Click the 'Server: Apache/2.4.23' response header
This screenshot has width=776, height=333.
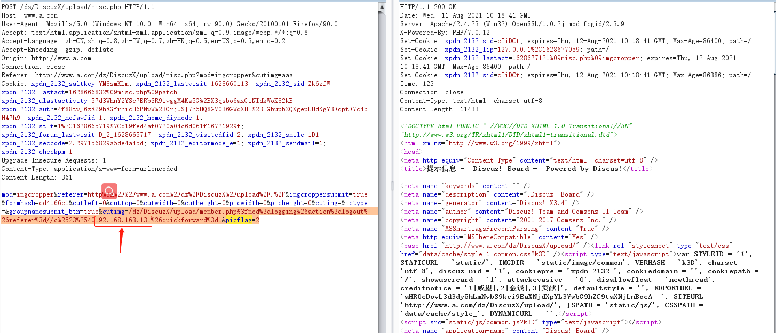click(512, 24)
